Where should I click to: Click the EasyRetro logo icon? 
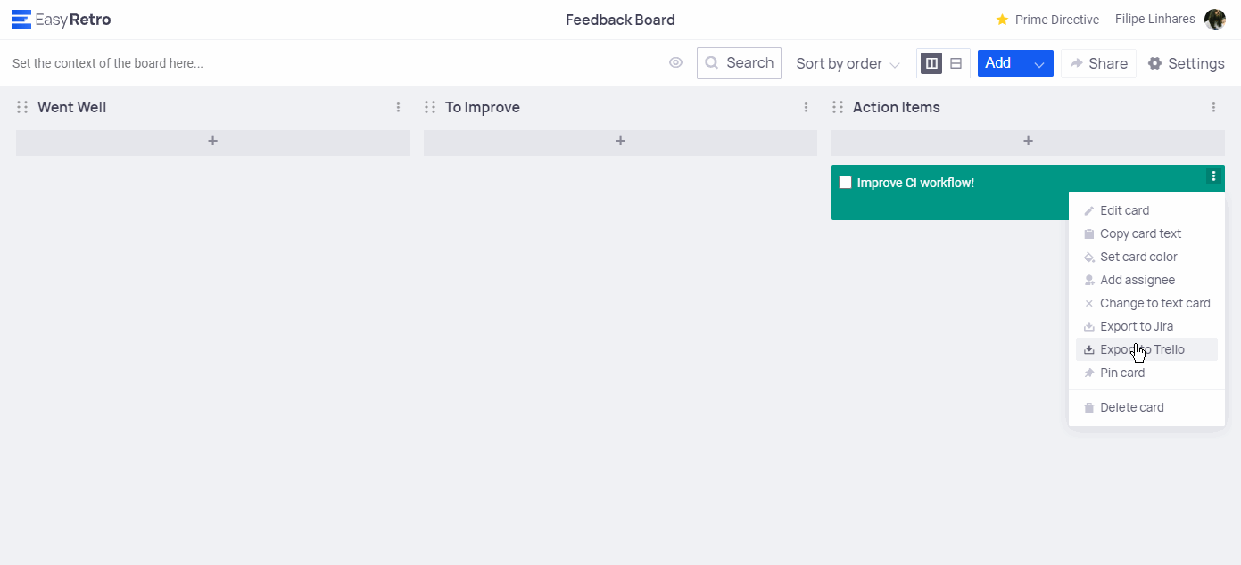[21, 20]
